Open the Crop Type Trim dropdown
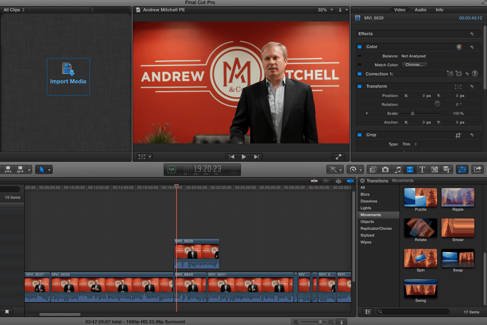 click(410, 144)
